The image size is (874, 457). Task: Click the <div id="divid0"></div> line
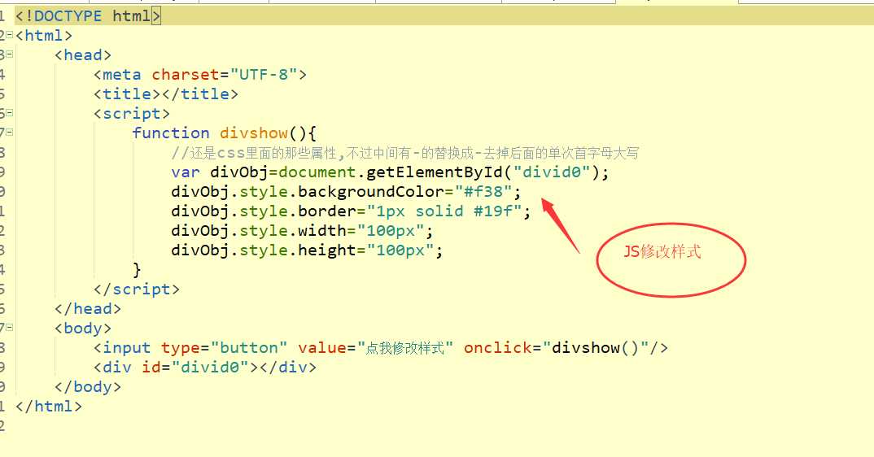pos(204,368)
